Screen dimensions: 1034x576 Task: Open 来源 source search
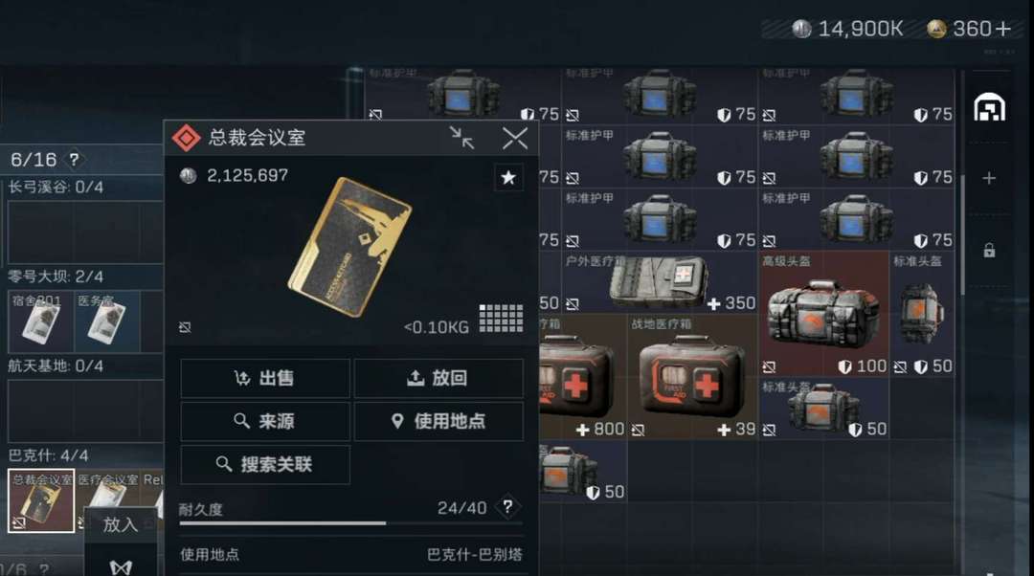click(265, 421)
